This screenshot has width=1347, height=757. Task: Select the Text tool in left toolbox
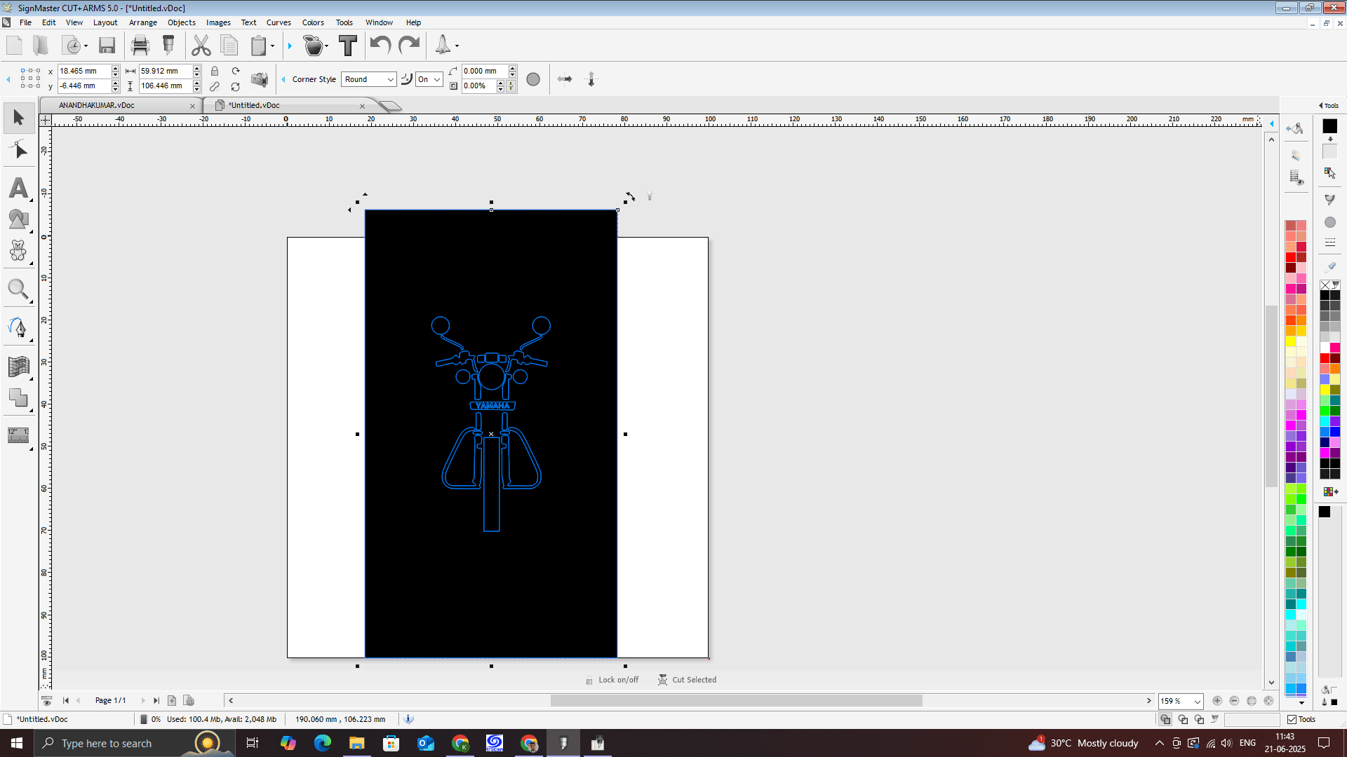[19, 188]
